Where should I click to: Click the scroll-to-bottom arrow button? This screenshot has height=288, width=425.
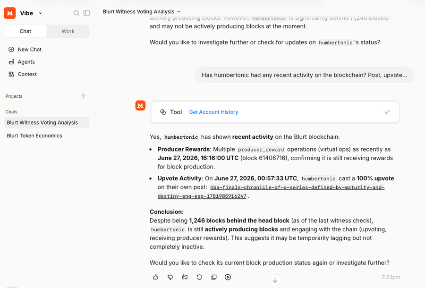pos(275,280)
